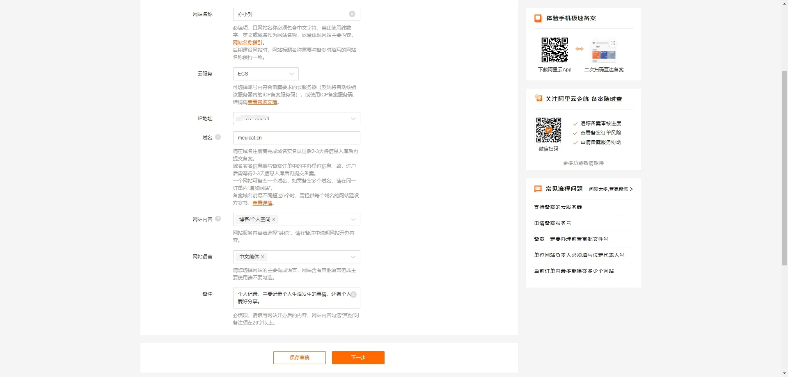Click in the 域名 input field
Viewport: 788px width, 377px height.
296,138
